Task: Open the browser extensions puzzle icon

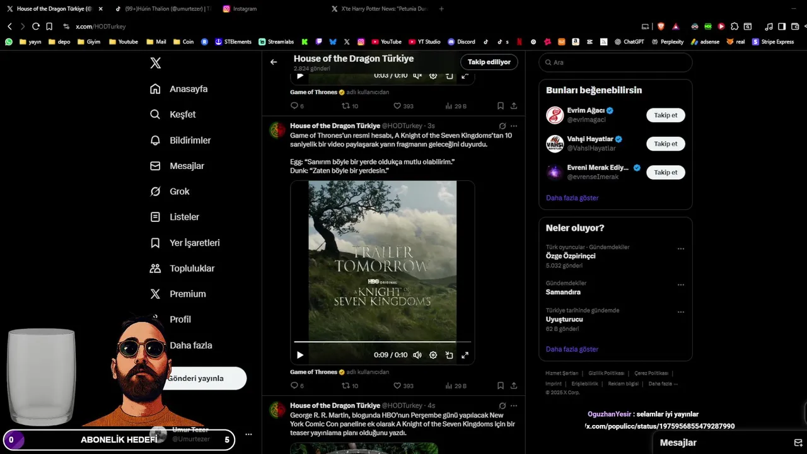Action: point(734,26)
